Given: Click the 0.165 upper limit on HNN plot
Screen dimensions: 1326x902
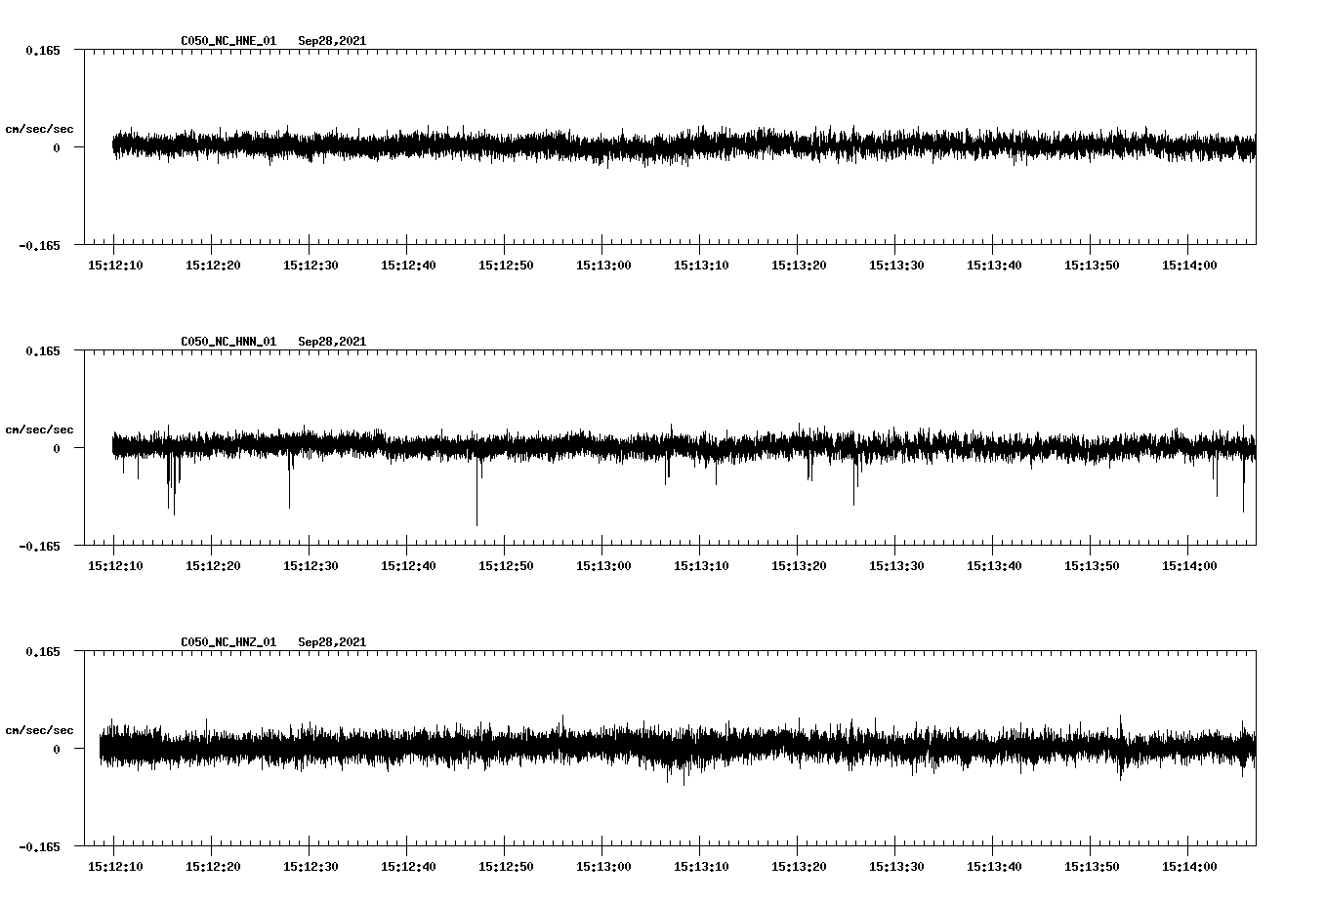Looking at the screenshot, I should [42, 350].
